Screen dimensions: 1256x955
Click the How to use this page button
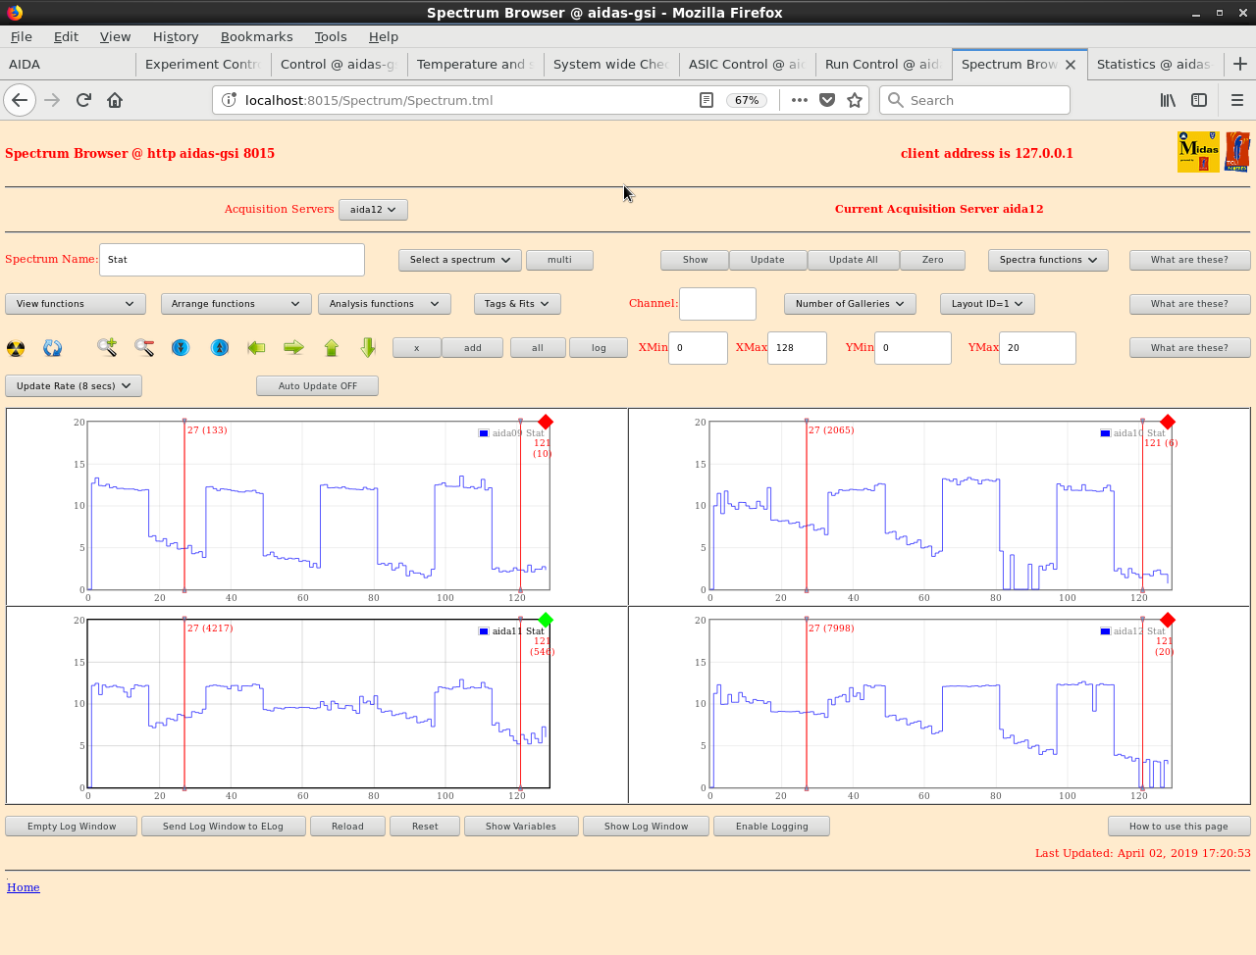point(1178,827)
